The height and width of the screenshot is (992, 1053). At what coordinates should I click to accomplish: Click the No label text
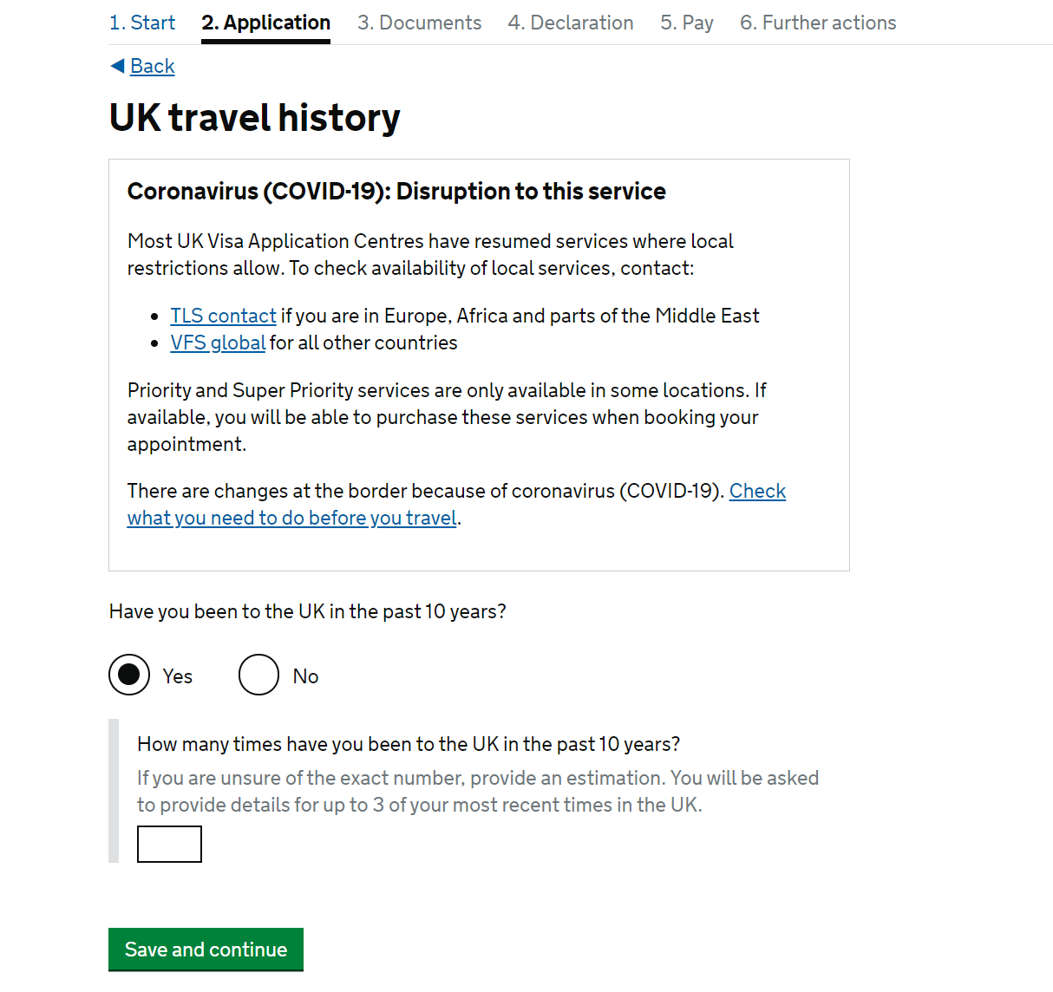coord(305,676)
